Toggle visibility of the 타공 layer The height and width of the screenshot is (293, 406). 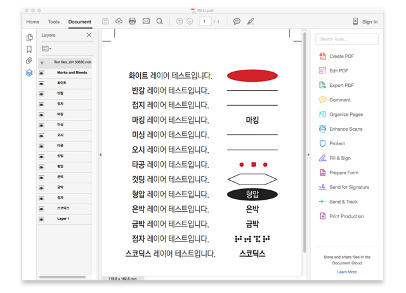41,146
